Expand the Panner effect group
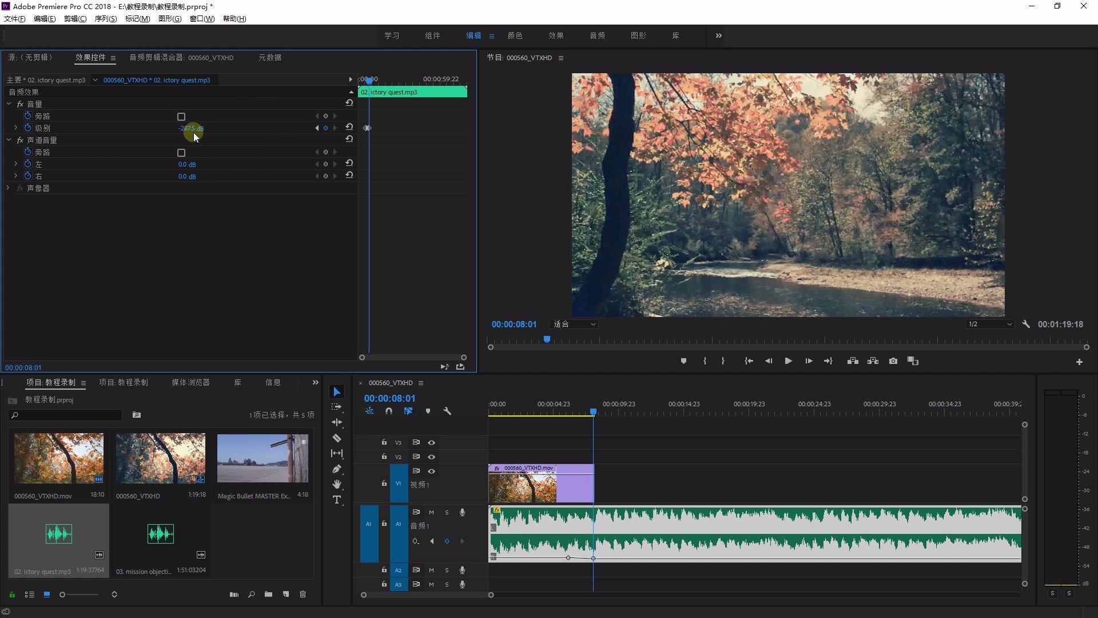 (x=8, y=188)
